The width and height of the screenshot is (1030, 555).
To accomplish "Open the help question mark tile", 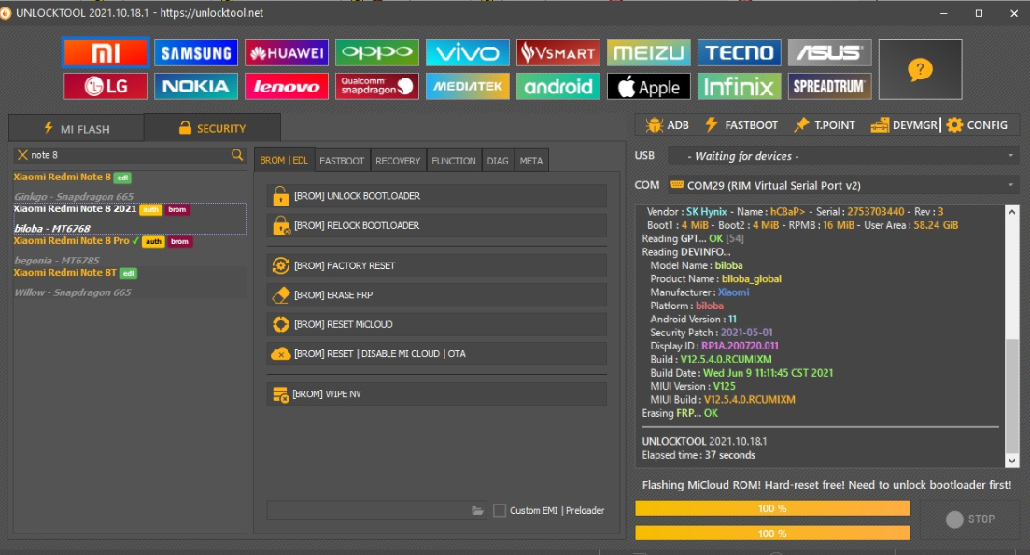I will tap(921, 69).
